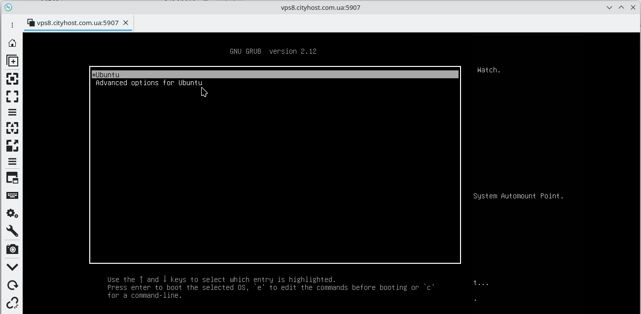This screenshot has height=314, width=641.
Task: Take a screenshot with the camera icon
Action: point(12,249)
